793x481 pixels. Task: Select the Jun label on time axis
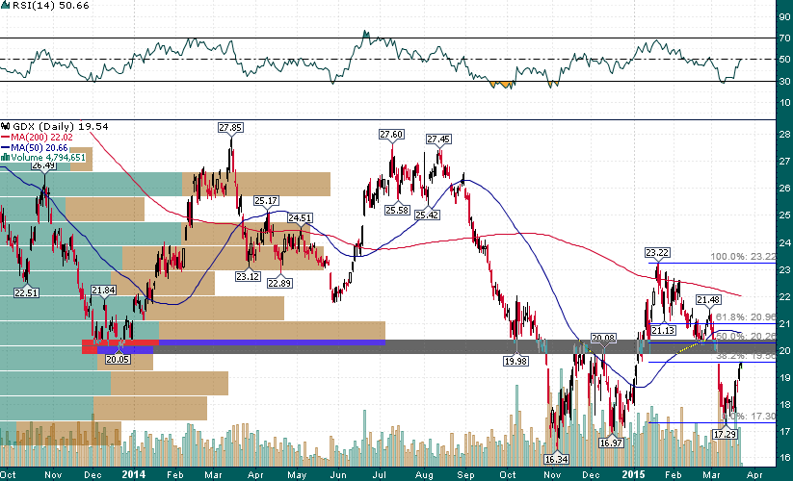pyautogui.click(x=338, y=475)
